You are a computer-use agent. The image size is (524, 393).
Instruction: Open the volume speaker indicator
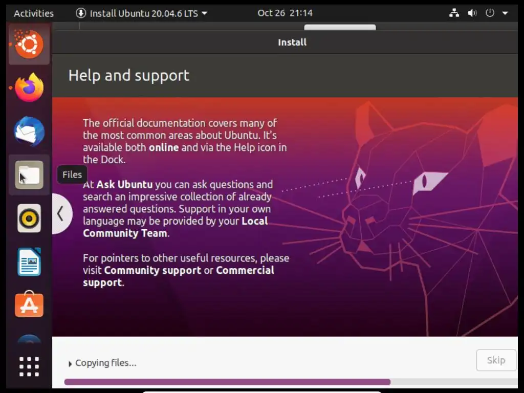click(x=472, y=13)
